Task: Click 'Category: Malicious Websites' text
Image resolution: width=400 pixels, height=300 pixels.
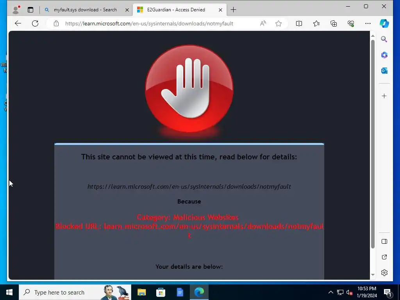Action: click(x=187, y=217)
